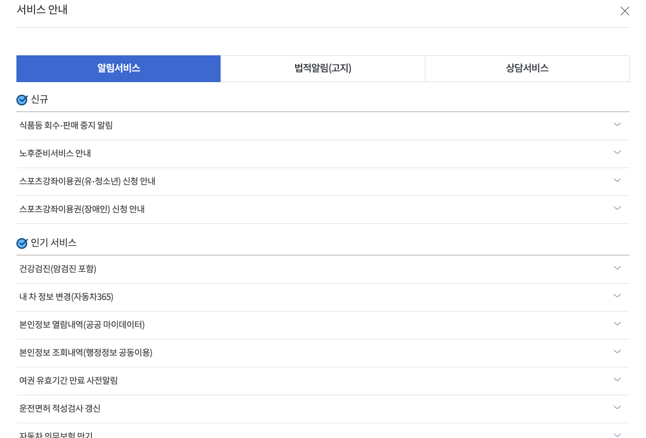Image resolution: width=646 pixels, height=438 pixels.
Task: Select 여권 유효기간 만료 사전알림 text
Action: (x=68, y=381)
